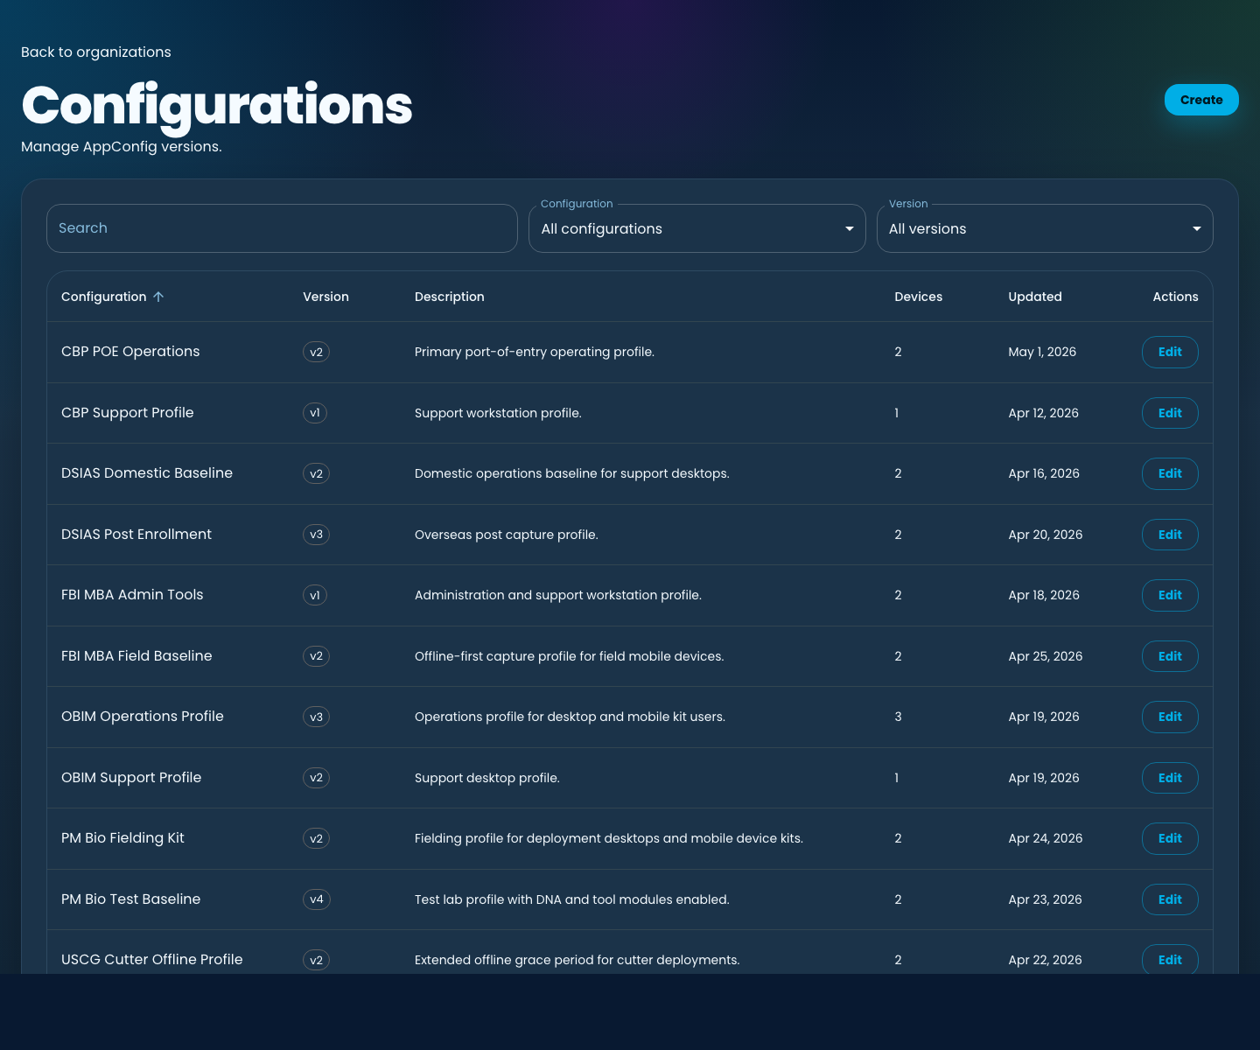
Task: Click device count 3 for OBIM Operations
Action: click(x=898, y=717)
